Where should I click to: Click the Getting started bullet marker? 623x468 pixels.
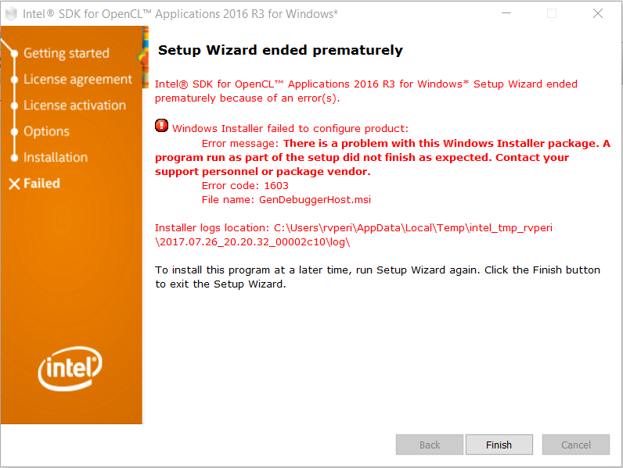[x=14, y=54]
